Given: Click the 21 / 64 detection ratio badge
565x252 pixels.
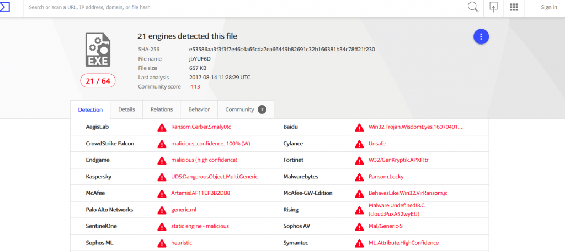Looking at the screenshot, I should 98,81.
